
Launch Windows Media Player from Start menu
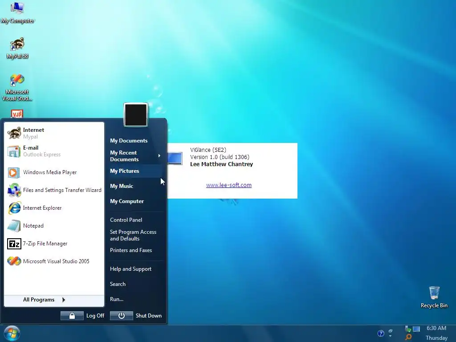point(54,172)
